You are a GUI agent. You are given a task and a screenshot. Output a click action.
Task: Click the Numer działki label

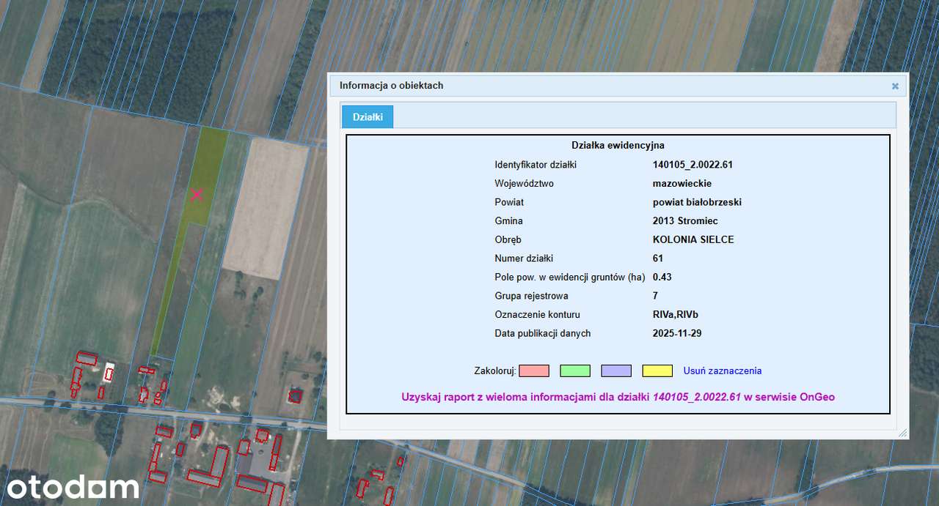524,258
